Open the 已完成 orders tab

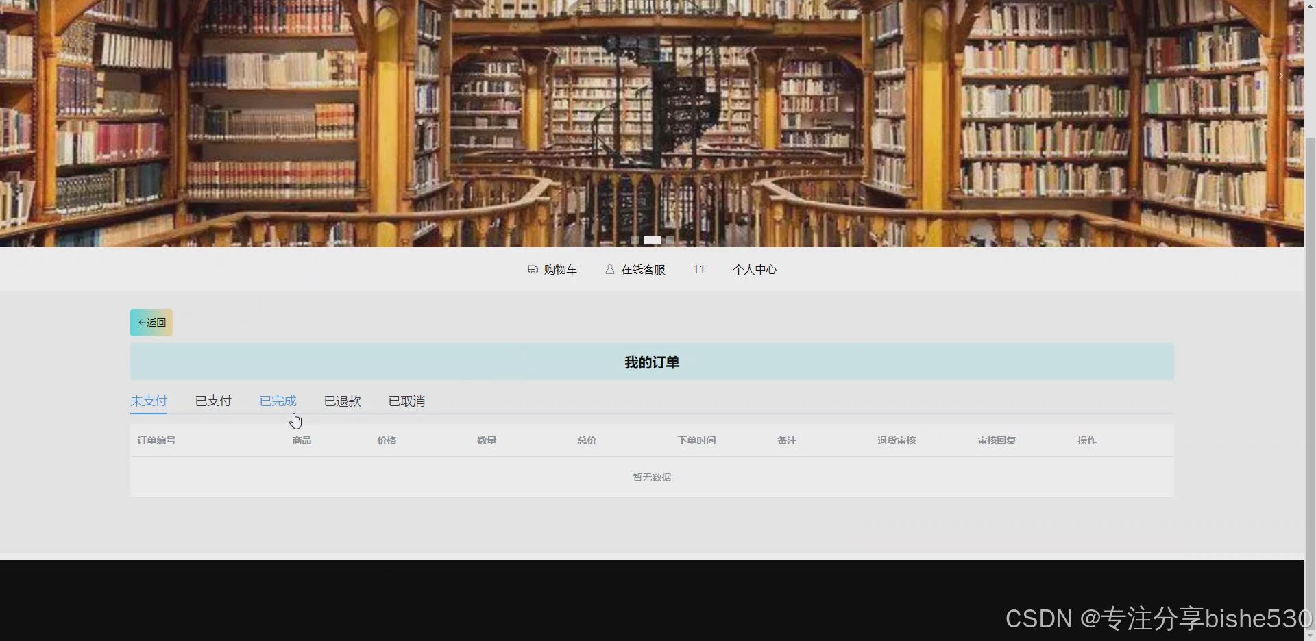point(278,401)
